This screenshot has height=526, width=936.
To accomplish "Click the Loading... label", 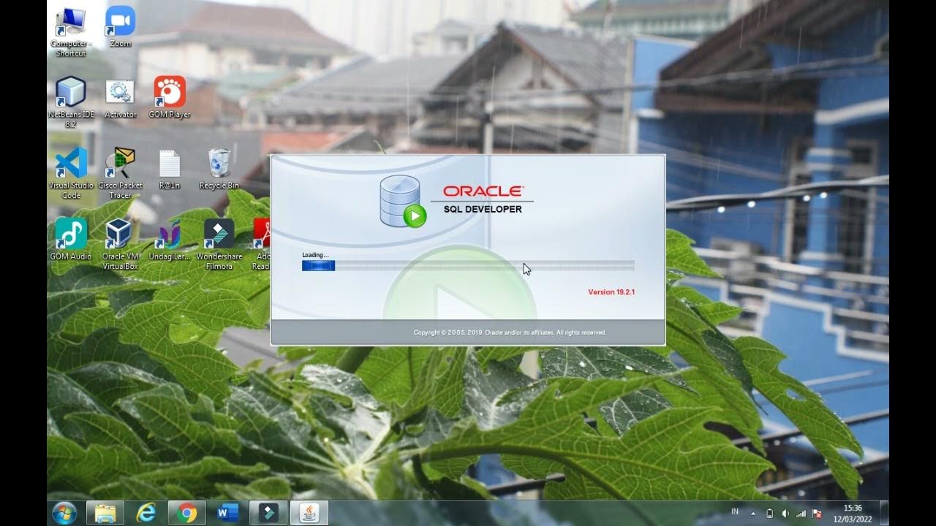I will tap(315, 255).
